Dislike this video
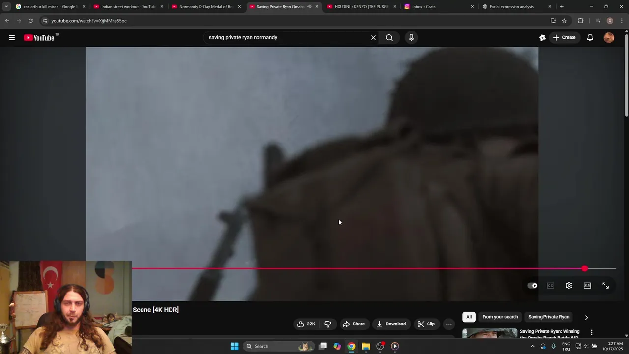The image size is (629, 354). click(328, 324)
